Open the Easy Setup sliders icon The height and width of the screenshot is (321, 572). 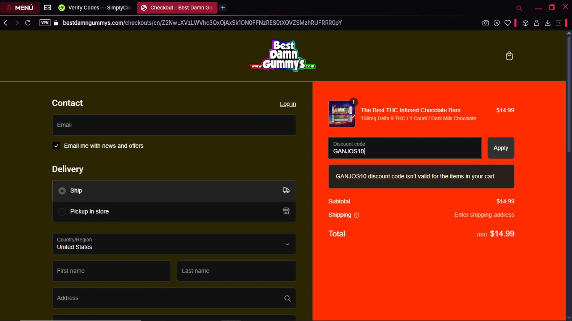tap(558, 23)
